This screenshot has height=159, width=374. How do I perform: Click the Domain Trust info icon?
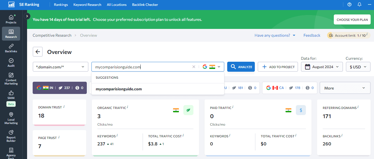point(64,107)
